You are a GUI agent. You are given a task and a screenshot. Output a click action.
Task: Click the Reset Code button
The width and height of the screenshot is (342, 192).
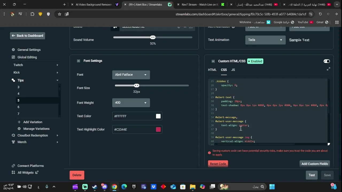(x=218, y=164)
